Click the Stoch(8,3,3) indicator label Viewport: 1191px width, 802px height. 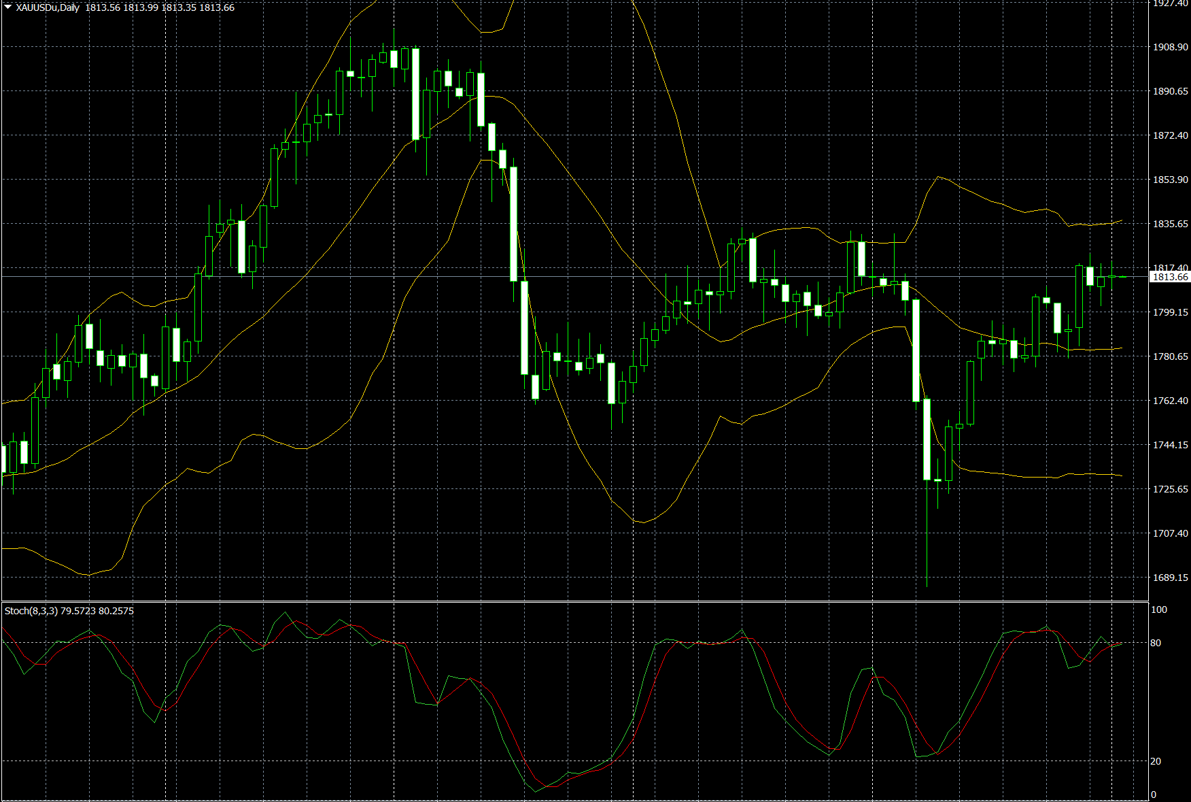(31, 611)
